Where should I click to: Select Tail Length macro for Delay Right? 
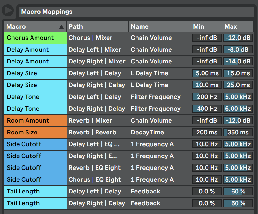click(x=36, y=203)
